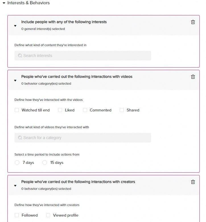This screenshot has width=206, height=222.
Task: Enable the Followed checkbox
Action: pyautogui.click(x=17, y=215)
